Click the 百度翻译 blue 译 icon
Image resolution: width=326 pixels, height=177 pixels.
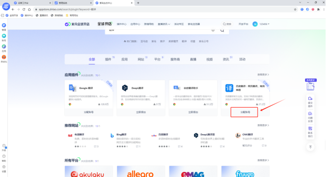coord(229,88)
